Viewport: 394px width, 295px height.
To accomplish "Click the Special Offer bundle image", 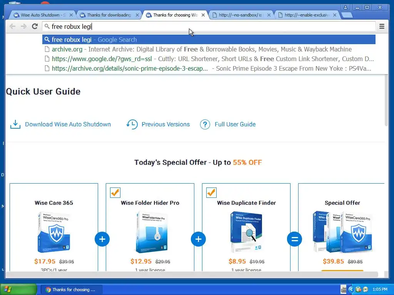I will coord(342,232).
